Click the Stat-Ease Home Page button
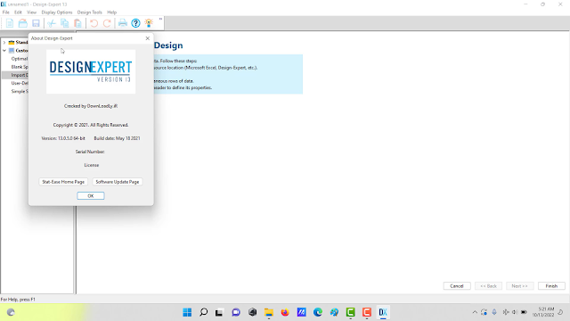 63,182
